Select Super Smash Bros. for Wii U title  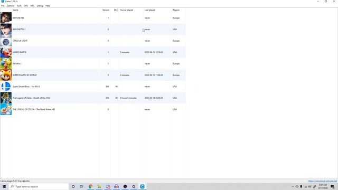tap(26, 87)
